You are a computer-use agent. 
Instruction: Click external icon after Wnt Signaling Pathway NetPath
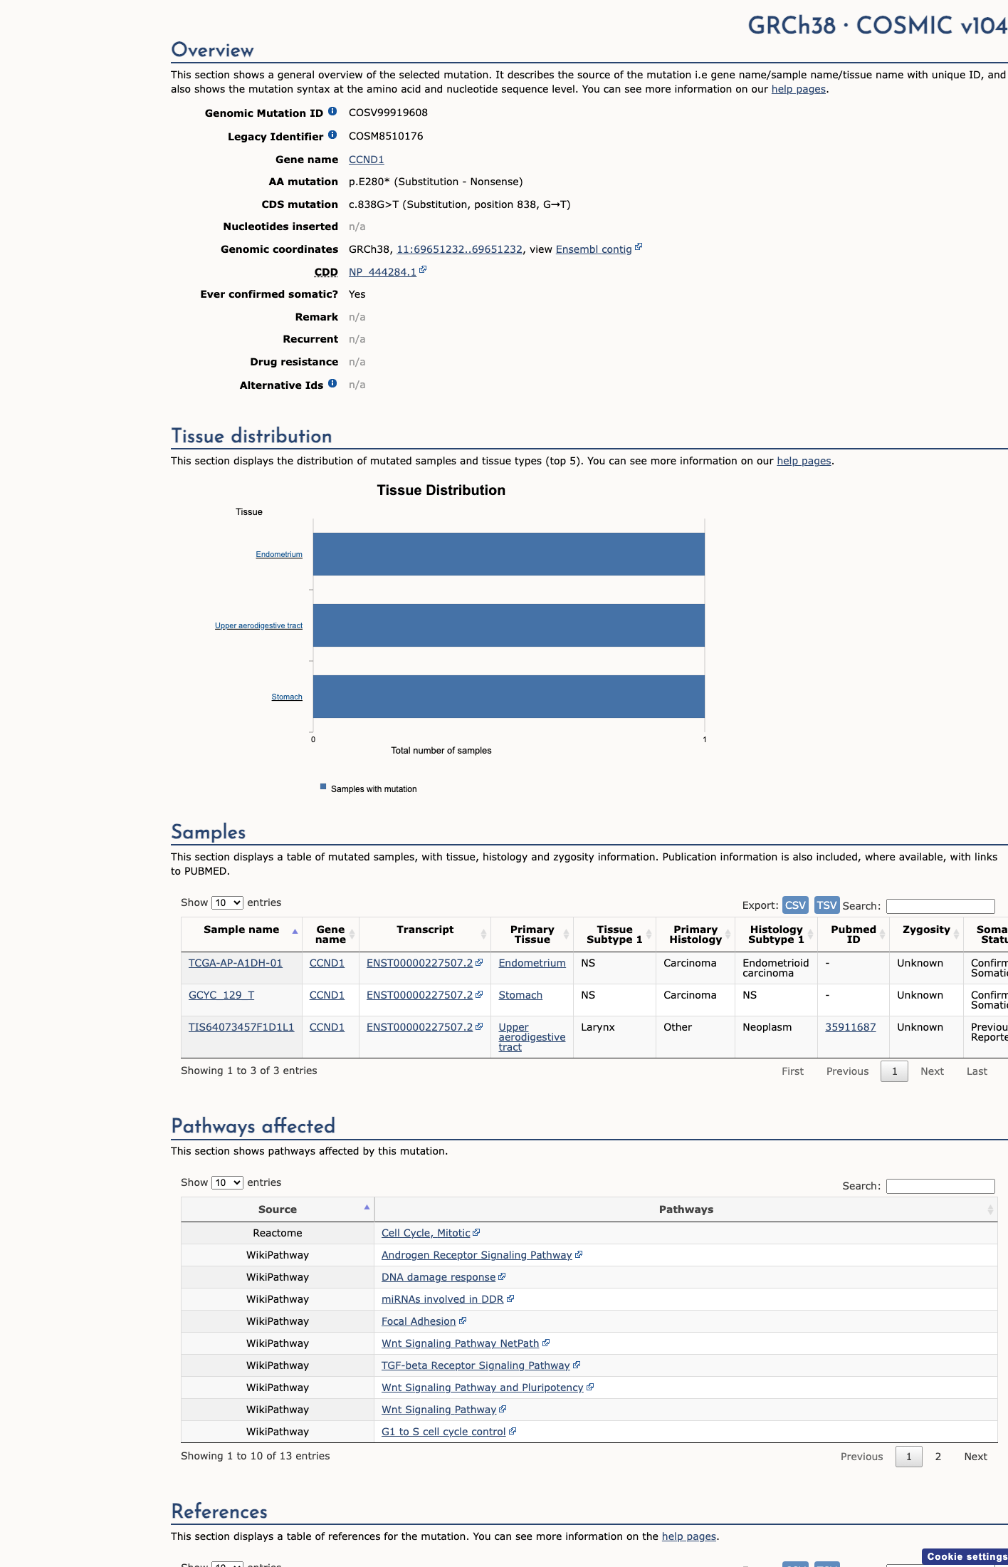click(546, 1343)
